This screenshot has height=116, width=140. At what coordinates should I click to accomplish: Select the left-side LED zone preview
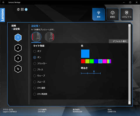click(x=36, y=37)
